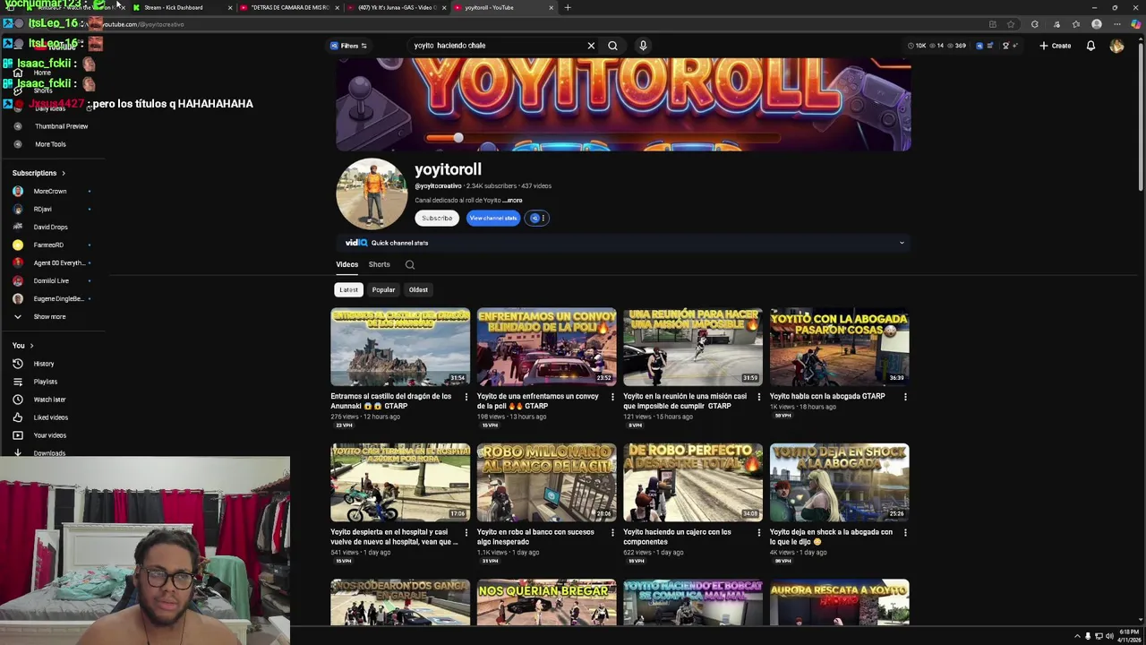Open the Agent 00 Everyth... subscription channel
1146x645 pixels.
58,262
